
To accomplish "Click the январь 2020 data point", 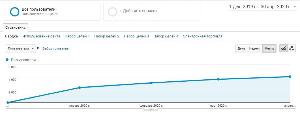I will tap(79, 88).
